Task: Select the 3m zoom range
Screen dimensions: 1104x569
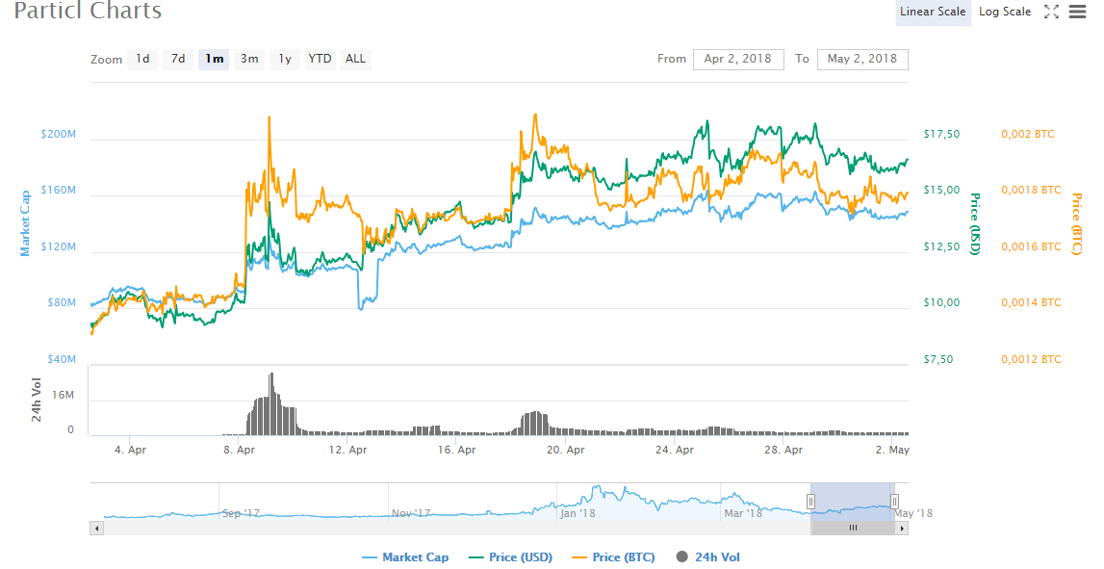Action: [249, 59]
